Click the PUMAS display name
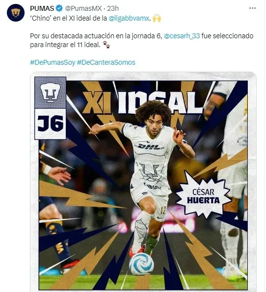This screenshot has height=292, width=266. pyautogui.click(x=42, y=8)
